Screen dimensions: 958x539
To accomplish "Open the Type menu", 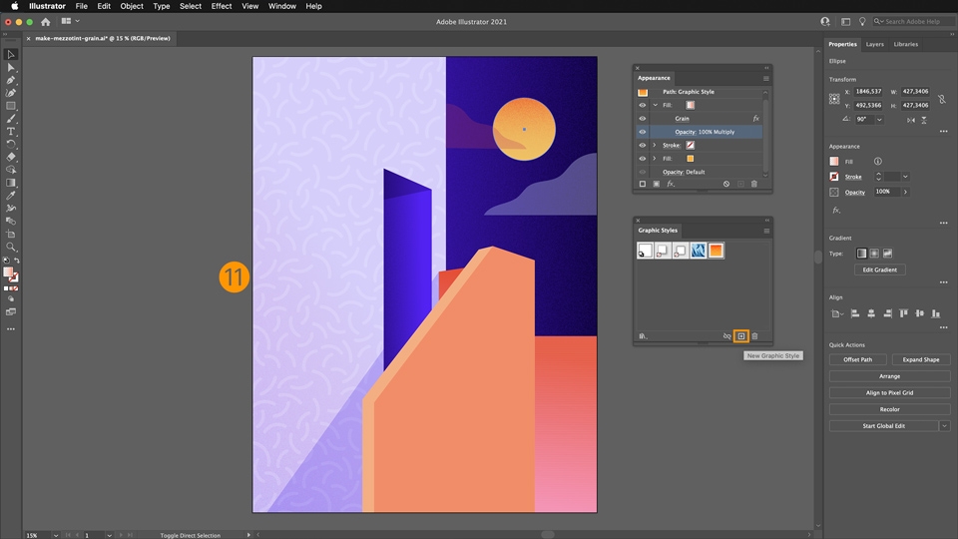I will (162, 6).
